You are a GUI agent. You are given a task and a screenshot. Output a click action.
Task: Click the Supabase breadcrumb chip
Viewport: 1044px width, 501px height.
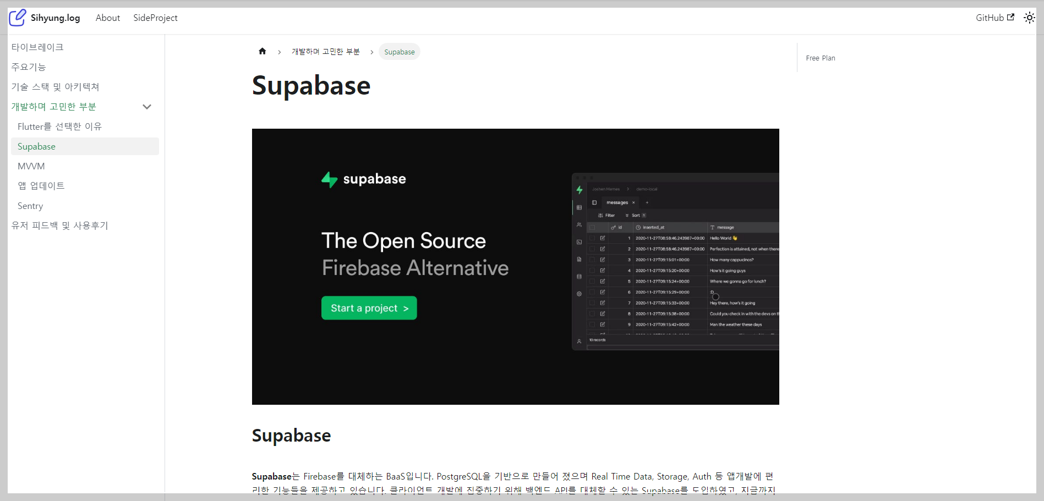click(x=400, y=52)
